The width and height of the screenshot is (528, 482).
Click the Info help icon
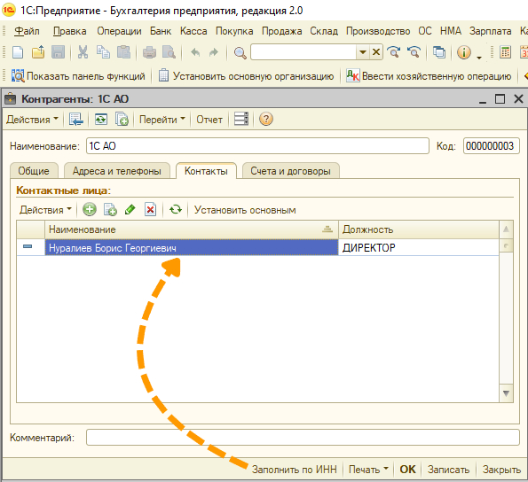pos(464,52)
